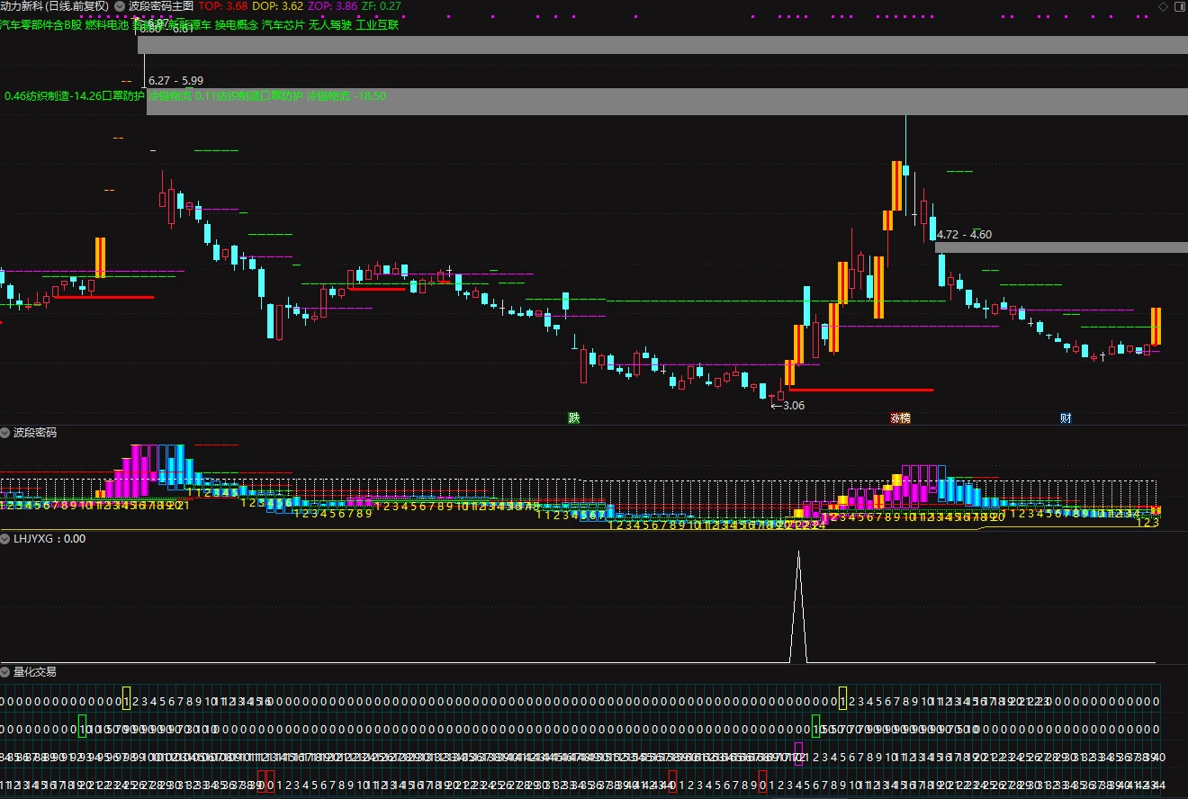Click the TOP: 3.68 value
The image size is (1188, 799).
coord(223,5)
